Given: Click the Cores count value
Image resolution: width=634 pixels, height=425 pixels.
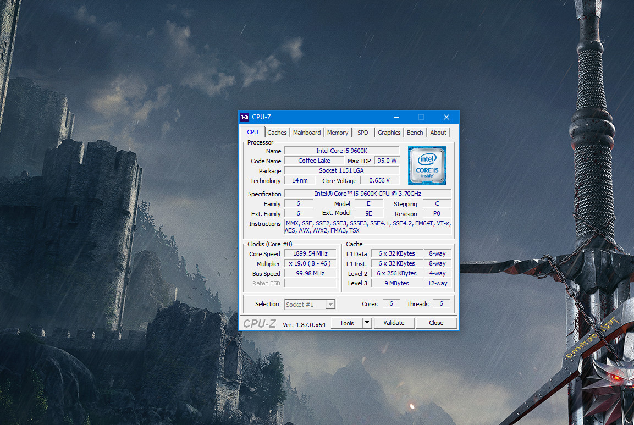Looking at the screenshot, I should [391, 303].
